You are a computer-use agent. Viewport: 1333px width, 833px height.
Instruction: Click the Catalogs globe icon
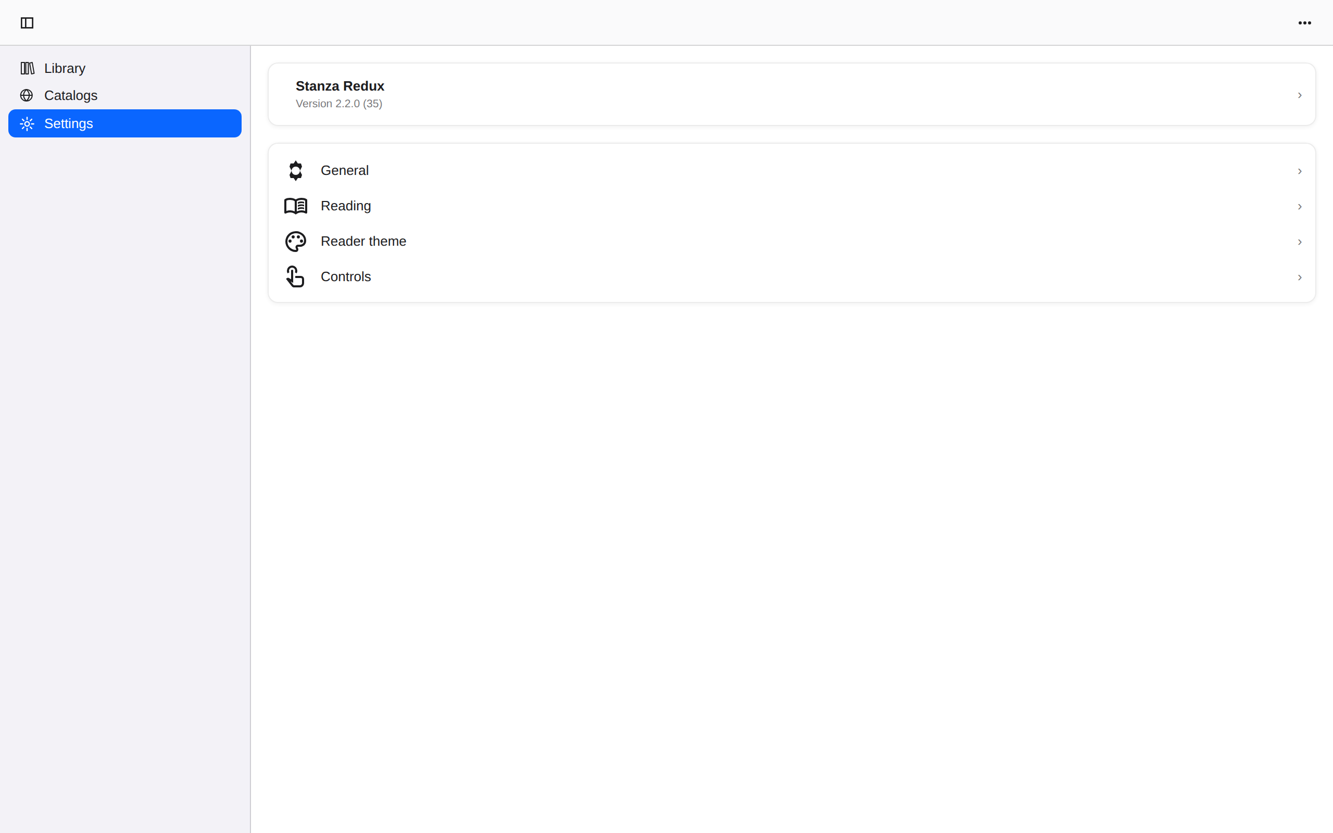point(27,95)
